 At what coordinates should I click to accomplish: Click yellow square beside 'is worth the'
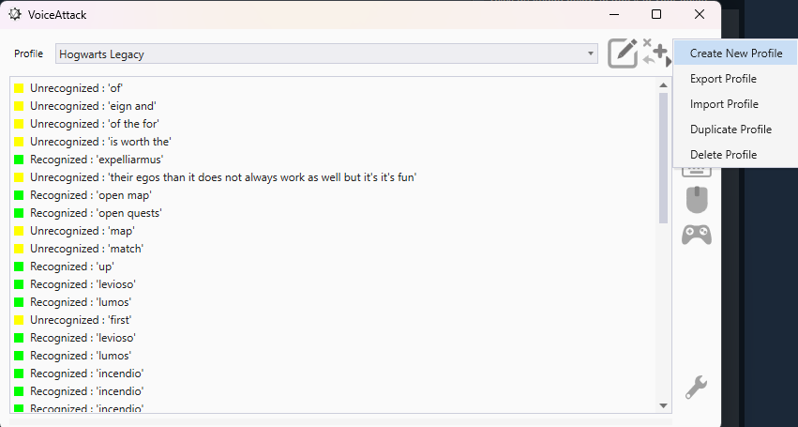point(19,142)
